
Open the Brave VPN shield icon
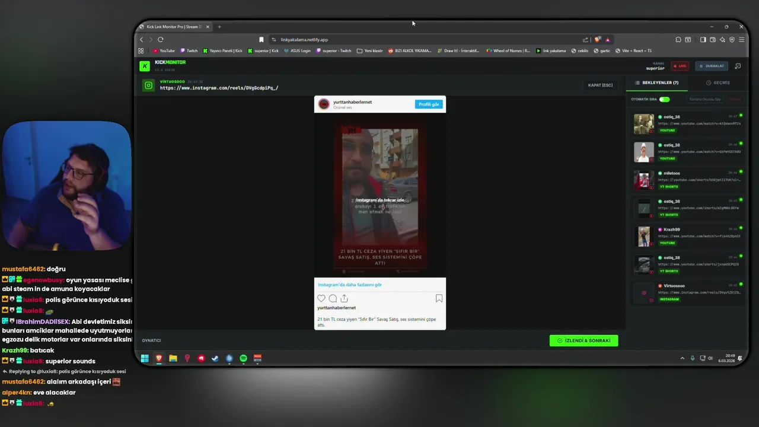click(x=732, y=40)
